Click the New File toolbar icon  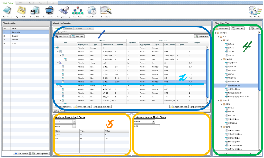[8, 11]
